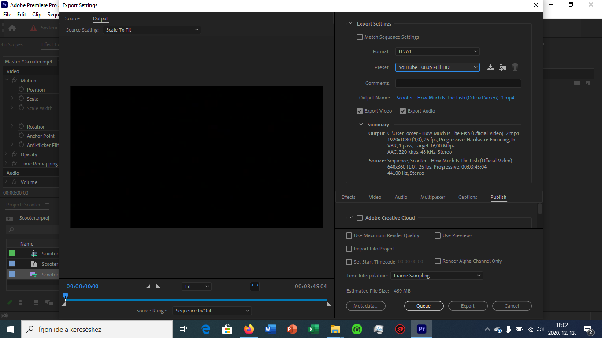This screenshot has width=602, height=338.
Task: Open the notification center icon
Action: click(x=588, y=329)
